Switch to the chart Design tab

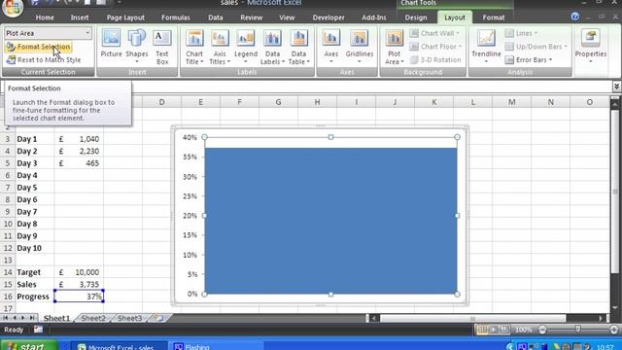416,17
